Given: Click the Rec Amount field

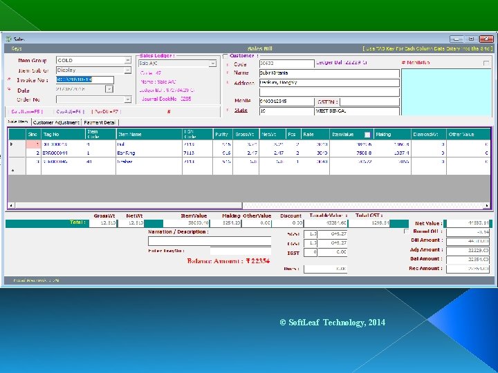Looking at the screenshot, I should [468, 269].
